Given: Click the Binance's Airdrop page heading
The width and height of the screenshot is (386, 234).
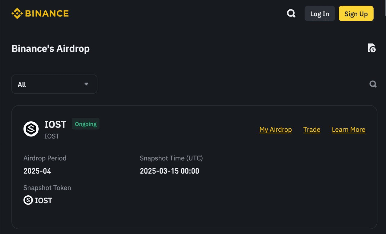Looking at the screenshot, I should (x=50, y=48).
